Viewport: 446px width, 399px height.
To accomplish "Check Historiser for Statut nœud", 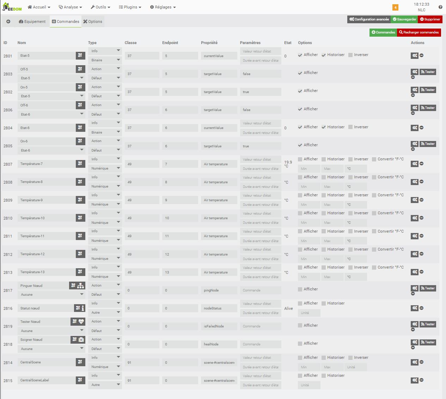I will (x=324, y=303).
